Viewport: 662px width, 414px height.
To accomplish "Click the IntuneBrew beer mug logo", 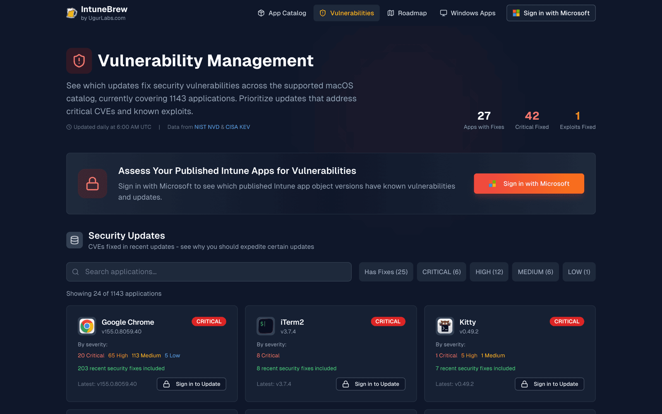I will click(x=72, y=13).
